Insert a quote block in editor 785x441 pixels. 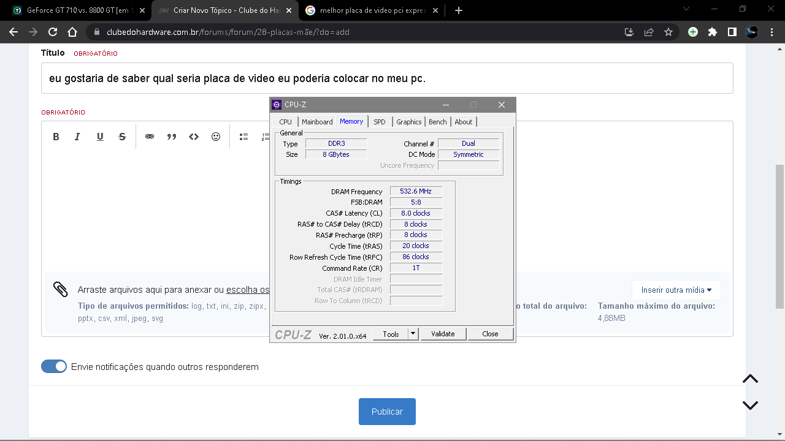click(x=172, y=137)
